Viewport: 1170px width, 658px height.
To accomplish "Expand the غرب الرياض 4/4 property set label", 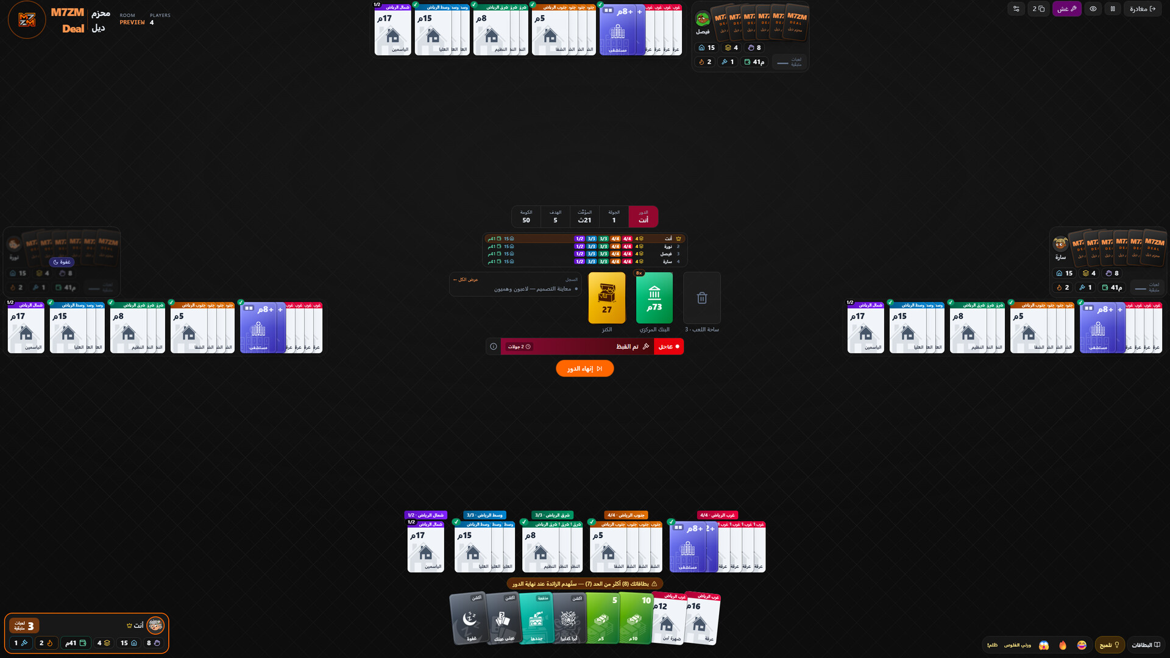I will [717, 515].
